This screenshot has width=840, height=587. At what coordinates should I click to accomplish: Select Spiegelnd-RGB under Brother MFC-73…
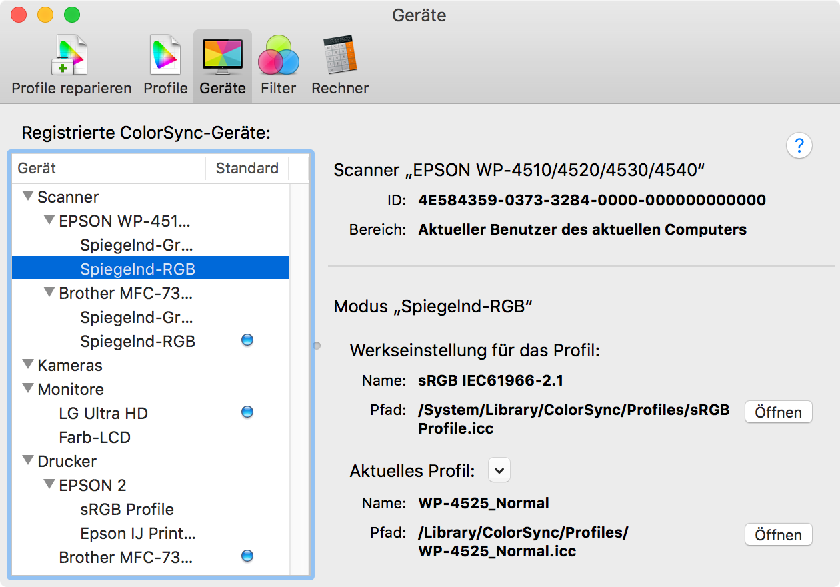151,341
